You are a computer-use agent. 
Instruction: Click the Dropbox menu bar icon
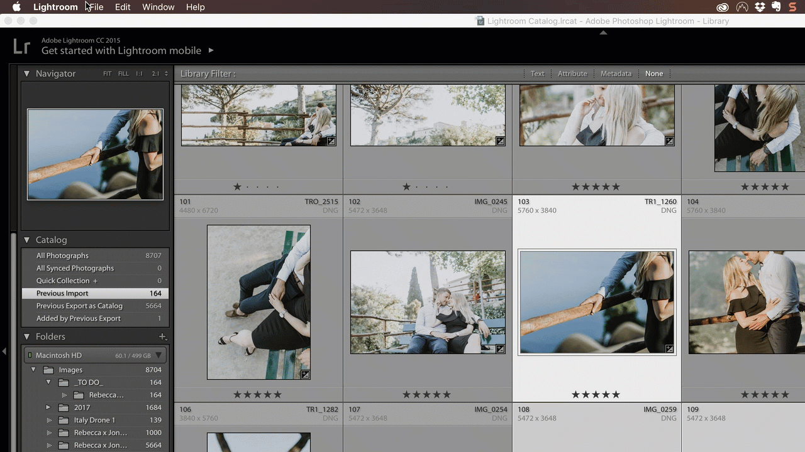click(x=760, y=7)
